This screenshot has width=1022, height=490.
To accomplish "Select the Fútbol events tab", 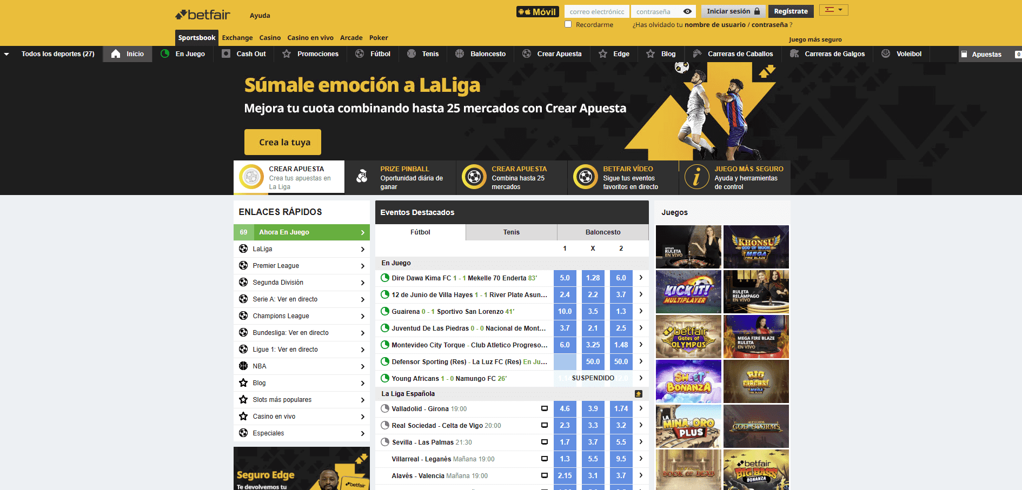I will coord(420,232).
